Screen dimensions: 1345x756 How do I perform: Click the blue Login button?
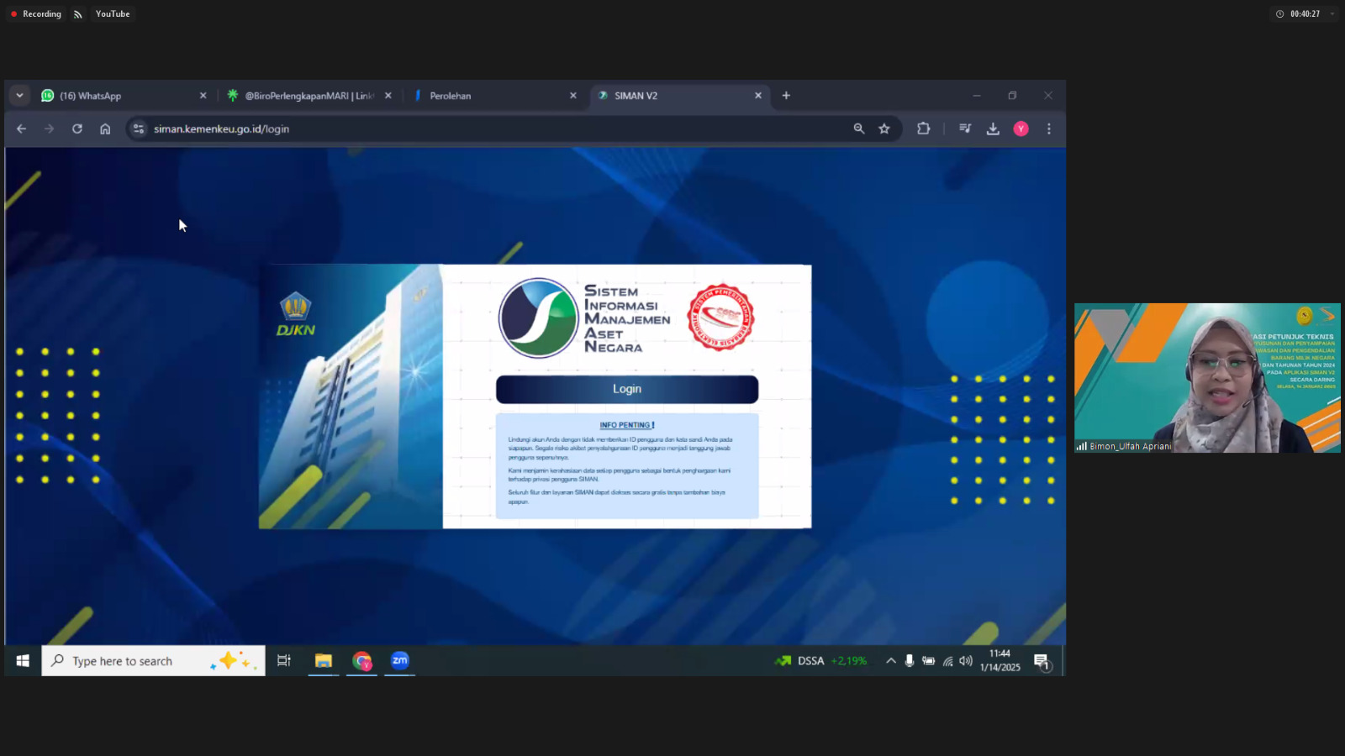pyautogui.click(x=626, y=389)
